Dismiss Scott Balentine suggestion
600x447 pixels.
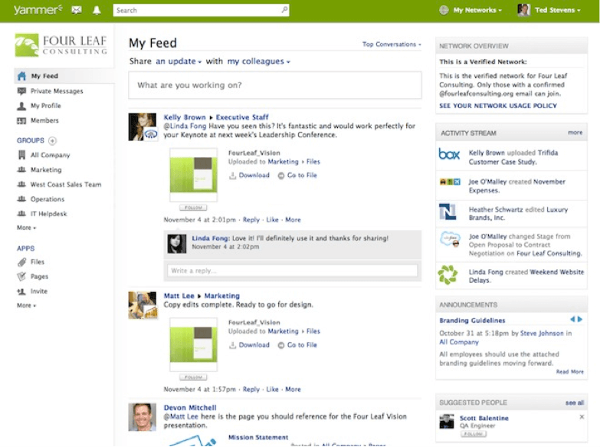(x=582, y=417)
